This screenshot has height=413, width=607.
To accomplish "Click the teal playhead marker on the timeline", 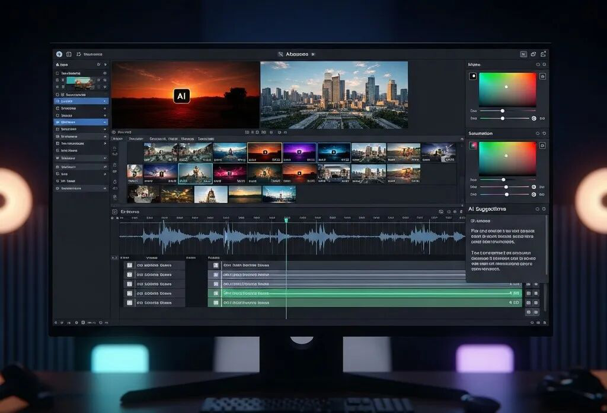I will pyautogui.click(x=286, y=220).
